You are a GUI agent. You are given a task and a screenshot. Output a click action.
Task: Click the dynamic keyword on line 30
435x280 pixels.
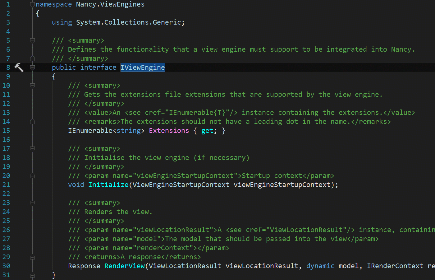pyautogui.click(x=320, y=266)
